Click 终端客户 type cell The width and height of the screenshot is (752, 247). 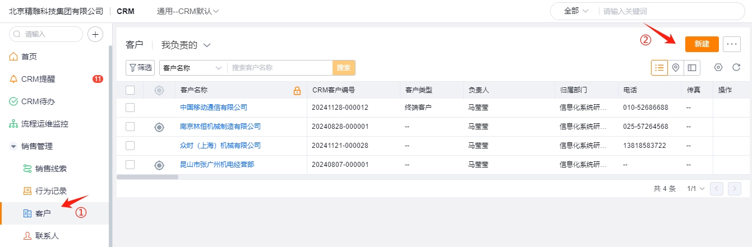(418, 108)
